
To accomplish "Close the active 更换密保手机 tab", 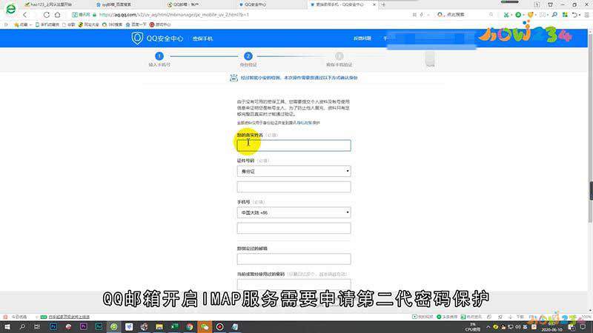I will (374, 4).
